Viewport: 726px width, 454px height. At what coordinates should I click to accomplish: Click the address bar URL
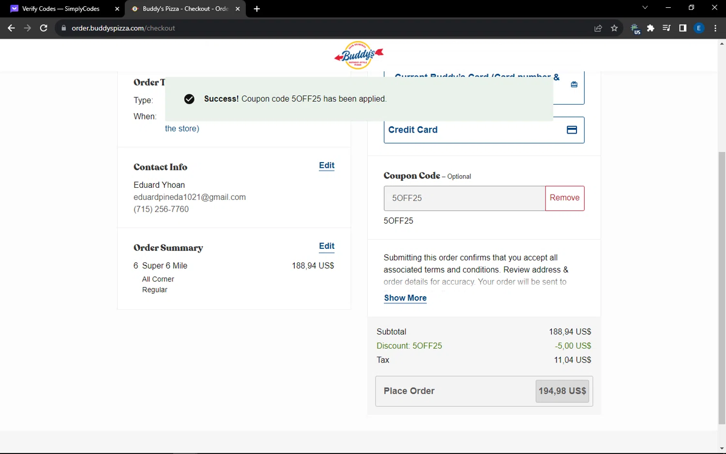click(123, 28)
